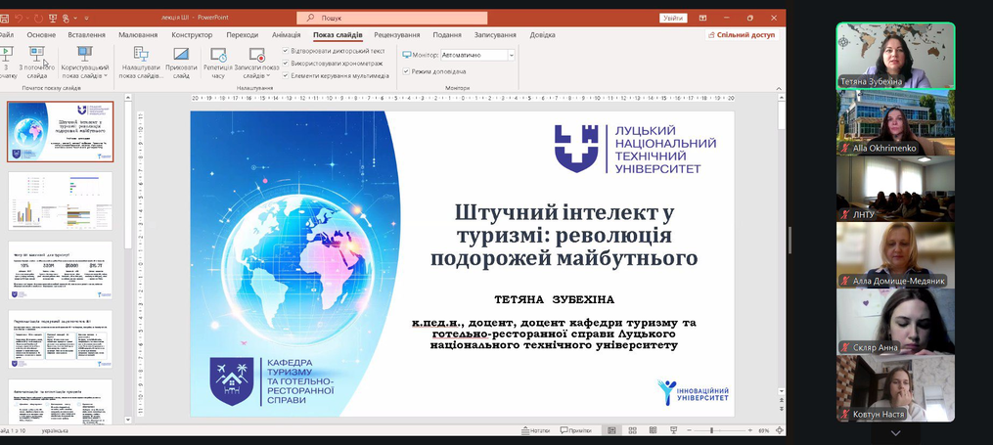Screen dimensions: 993x445
Task: Click the Пошук search box
Action: [391, 19]
